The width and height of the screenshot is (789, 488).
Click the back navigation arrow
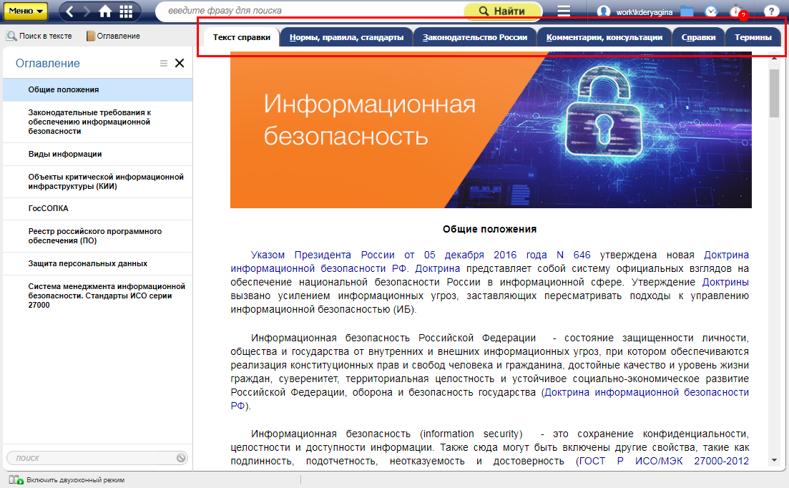point(71,11)
